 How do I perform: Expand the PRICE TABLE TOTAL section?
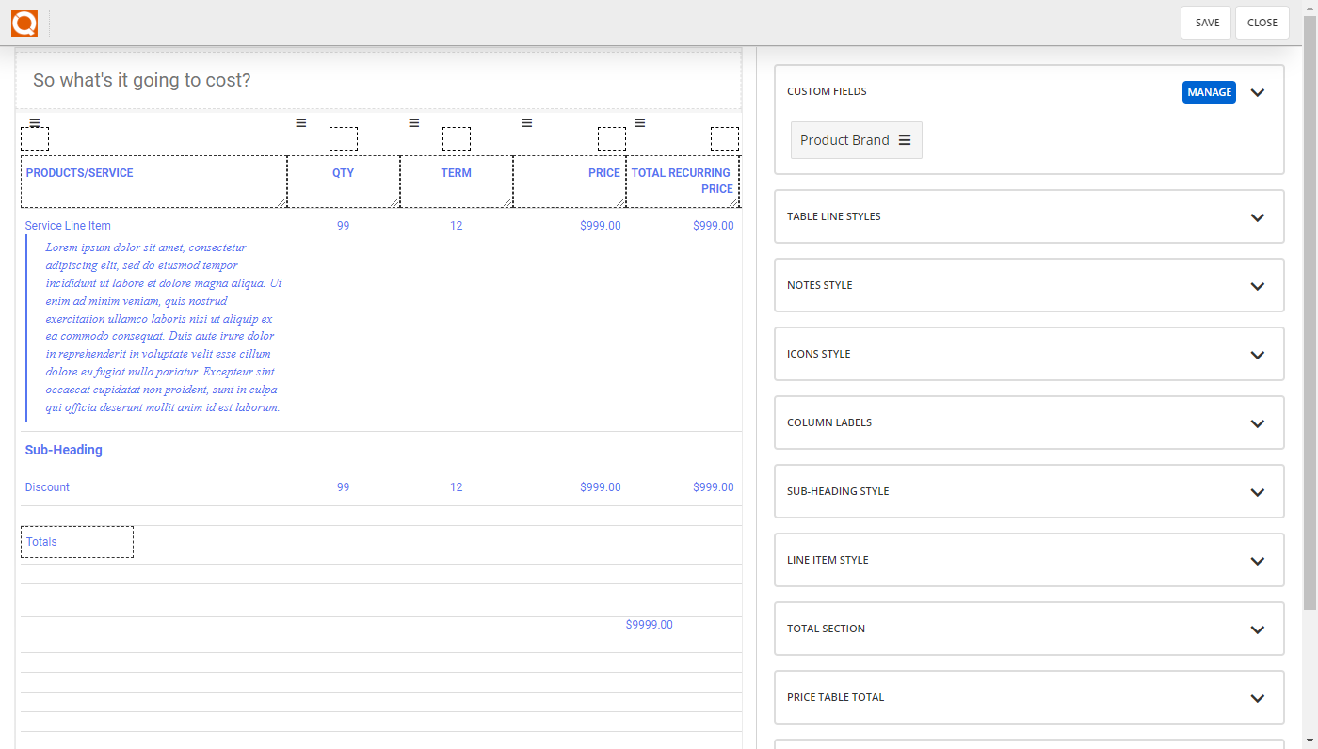pyautogui.click(x=1257, y=697)
